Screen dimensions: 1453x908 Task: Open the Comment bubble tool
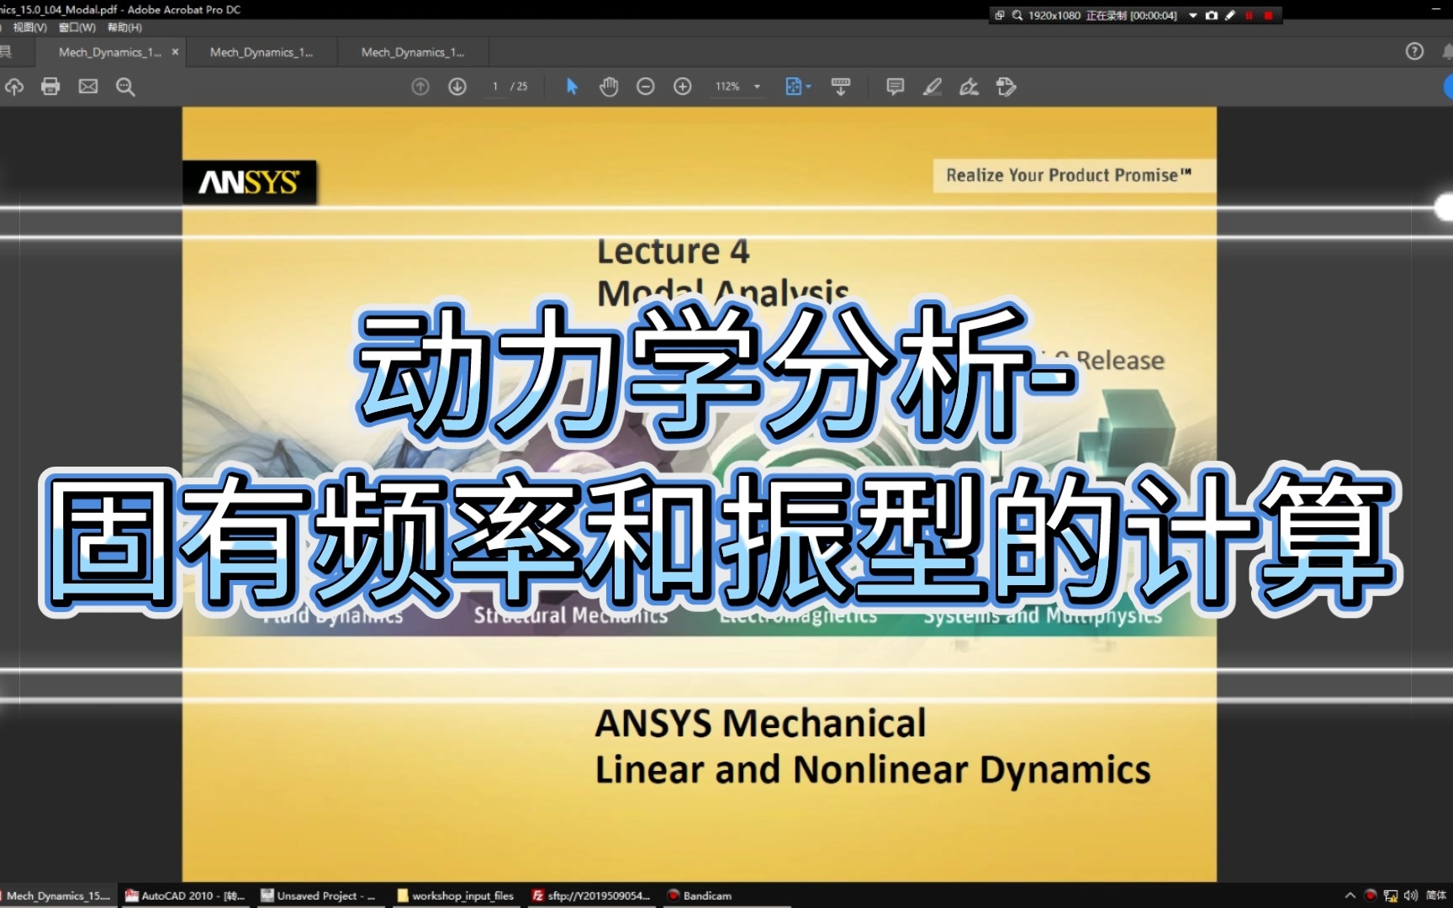[894, 87]
